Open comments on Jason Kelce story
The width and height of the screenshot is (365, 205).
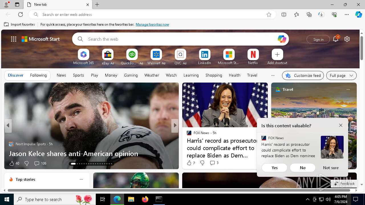(40, 163)
